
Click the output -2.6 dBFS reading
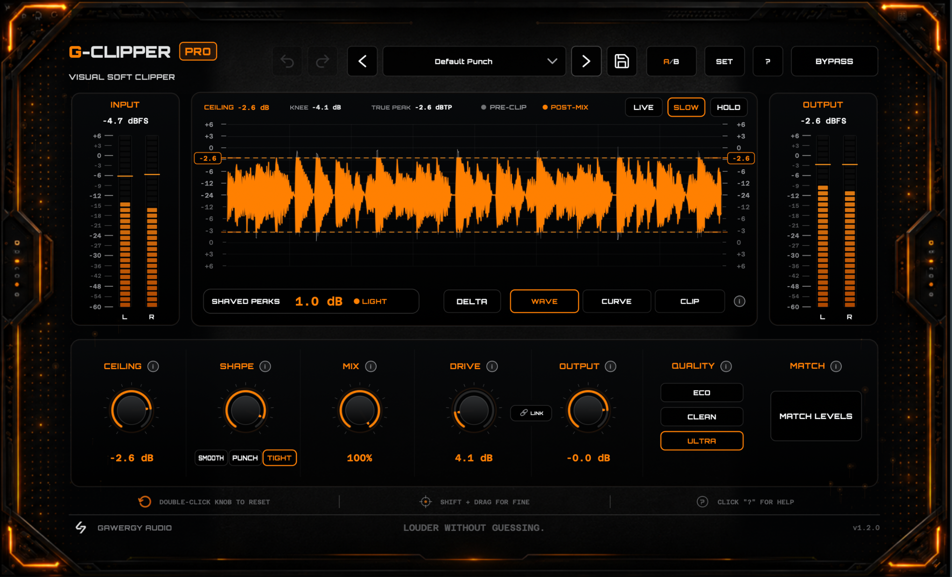823,121
